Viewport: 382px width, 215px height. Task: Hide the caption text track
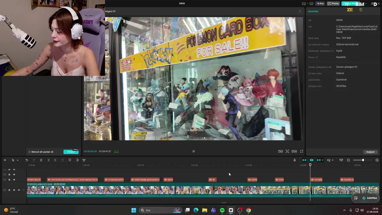click(x=14, y=179)
